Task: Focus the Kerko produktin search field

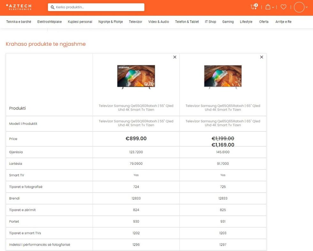Action: pos(99,7)
